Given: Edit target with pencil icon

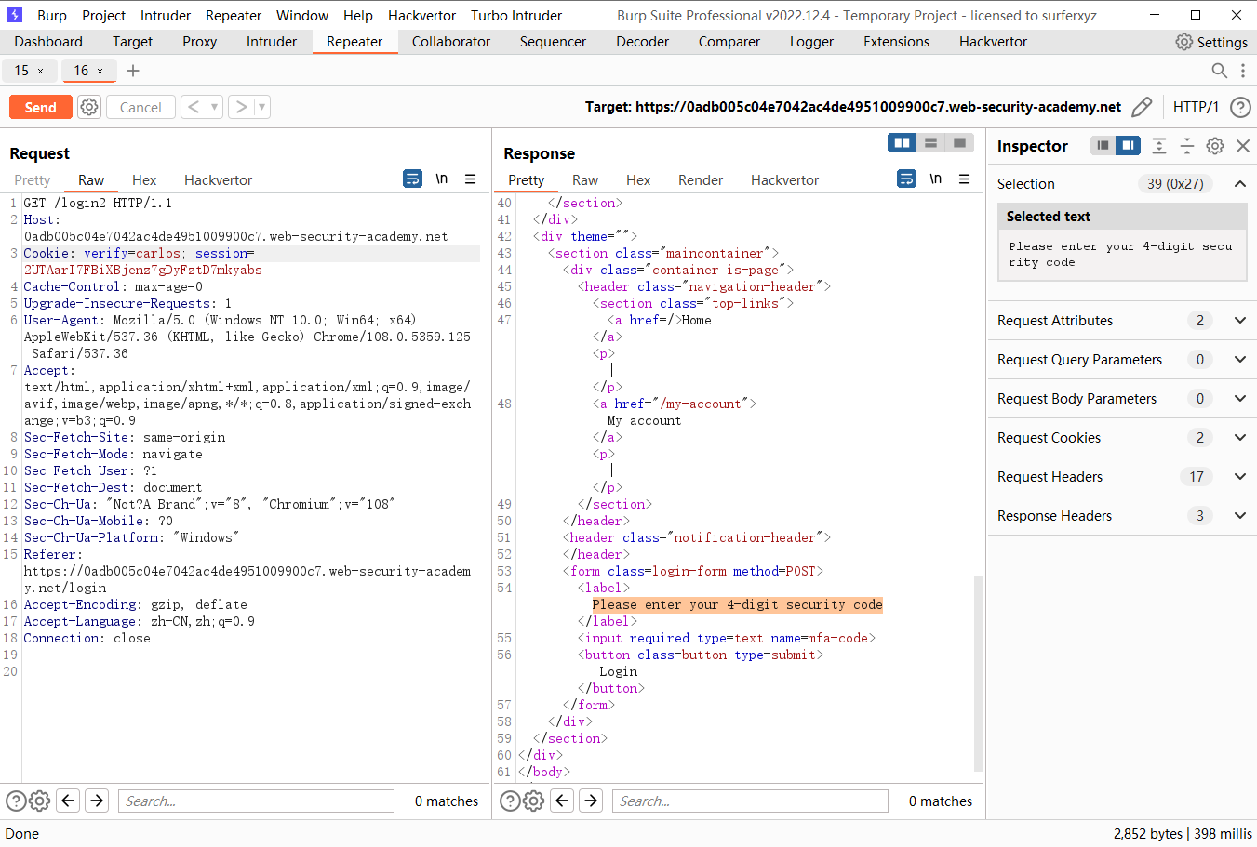Looking at the screenshot, I should tap(1142, 107).
